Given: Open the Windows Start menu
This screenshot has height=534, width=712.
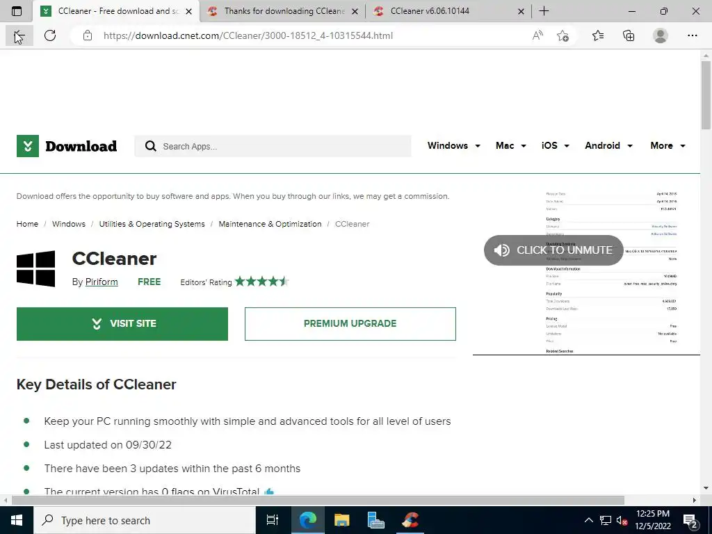Looking at the screenshot, I should point(17,520).
